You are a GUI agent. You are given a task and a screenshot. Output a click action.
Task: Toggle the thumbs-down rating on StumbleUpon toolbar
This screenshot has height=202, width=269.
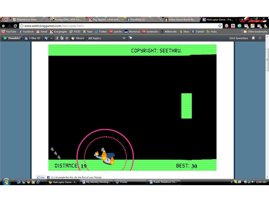point(46,38)
